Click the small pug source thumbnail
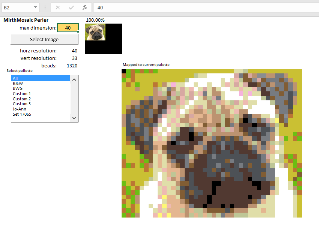The image size is (319, 240). [95, 31]
